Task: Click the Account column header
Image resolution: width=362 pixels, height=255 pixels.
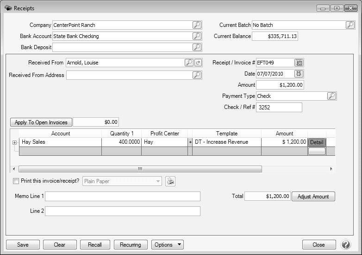Action: [x=60, y=134]
